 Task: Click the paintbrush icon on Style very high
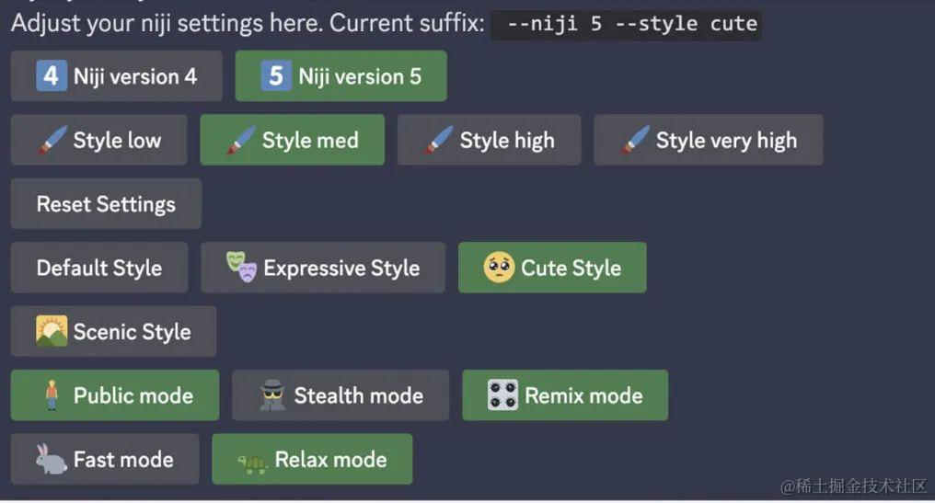634,140
